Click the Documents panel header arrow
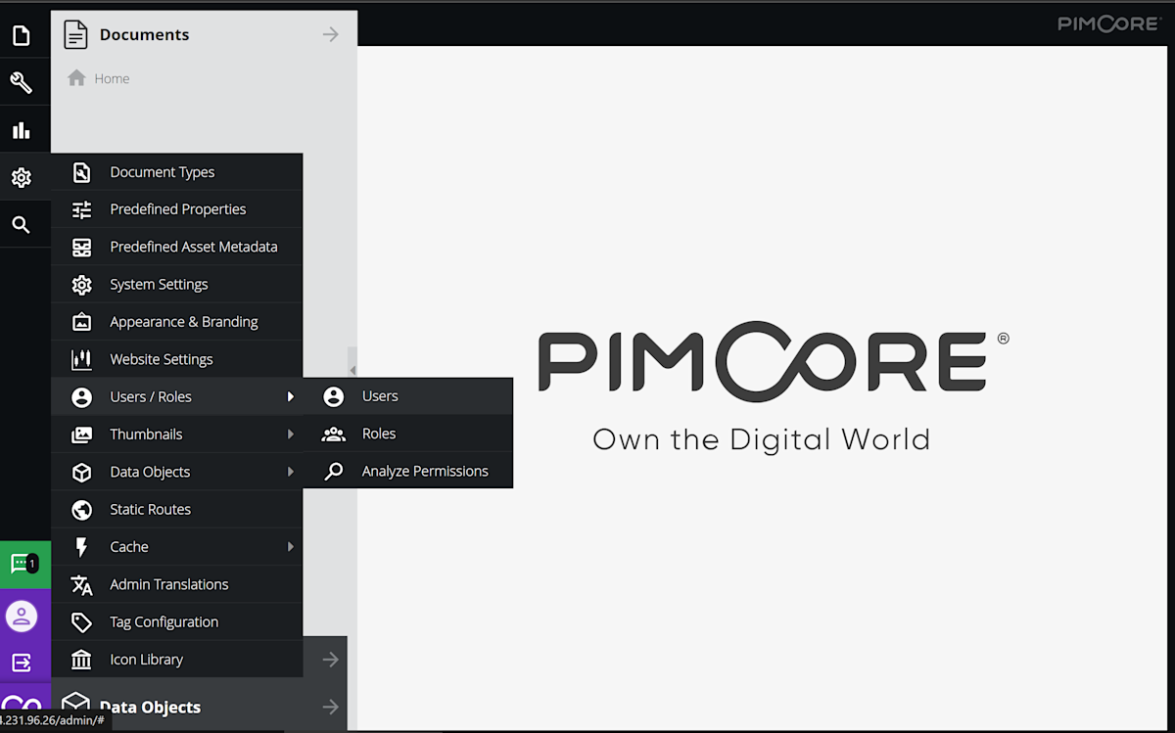1175x733 pixels. [x=331, y=34]
